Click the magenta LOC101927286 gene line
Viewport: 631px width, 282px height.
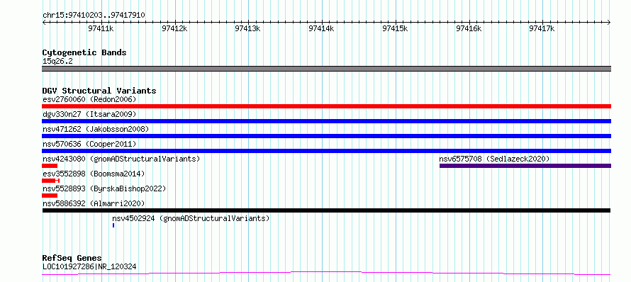point(326,273)
